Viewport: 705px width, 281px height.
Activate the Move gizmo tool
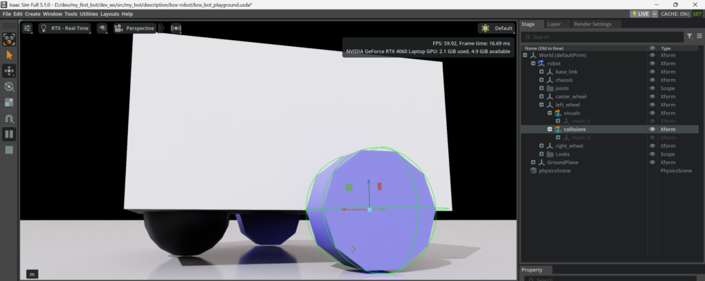[10, 70]
